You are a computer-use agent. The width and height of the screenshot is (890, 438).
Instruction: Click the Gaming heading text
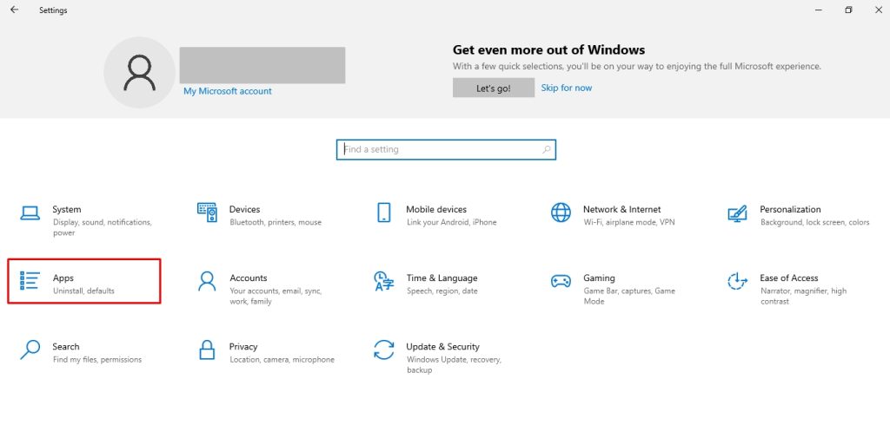(599, 278)
